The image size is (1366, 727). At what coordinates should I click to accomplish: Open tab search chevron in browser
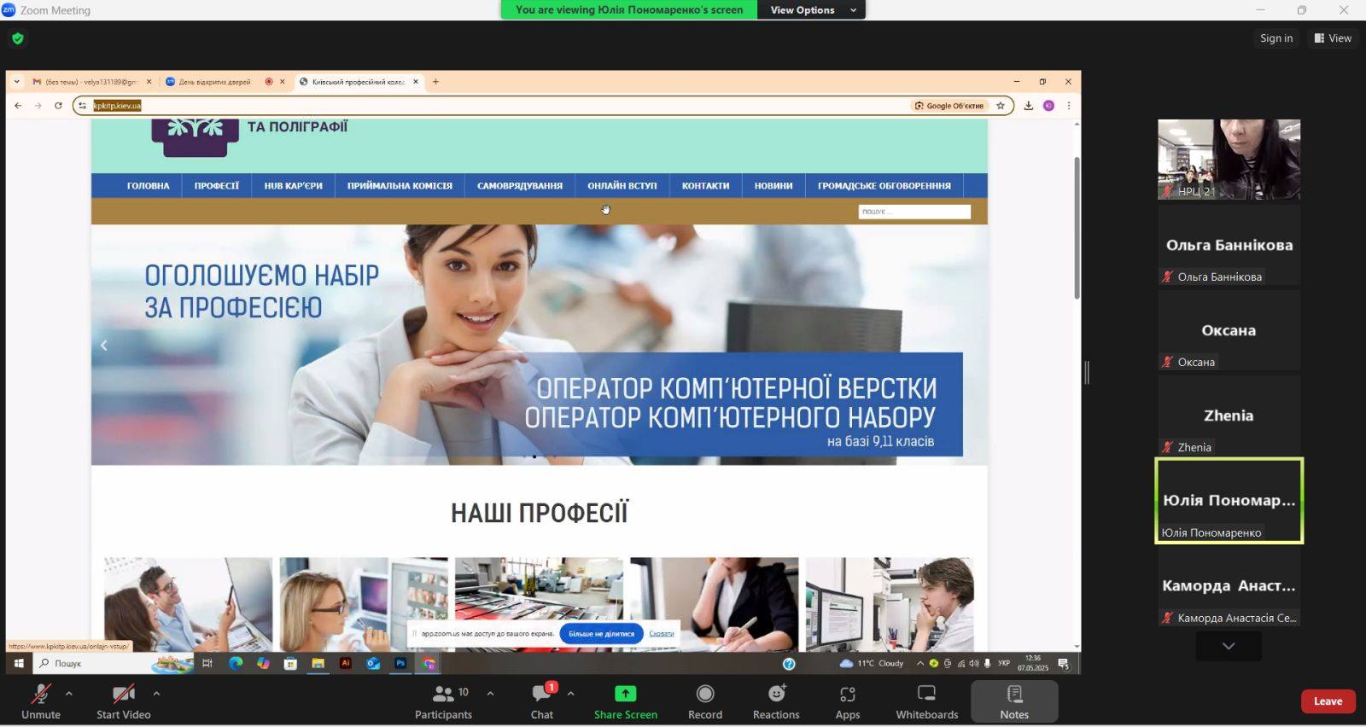pos(16,82)
